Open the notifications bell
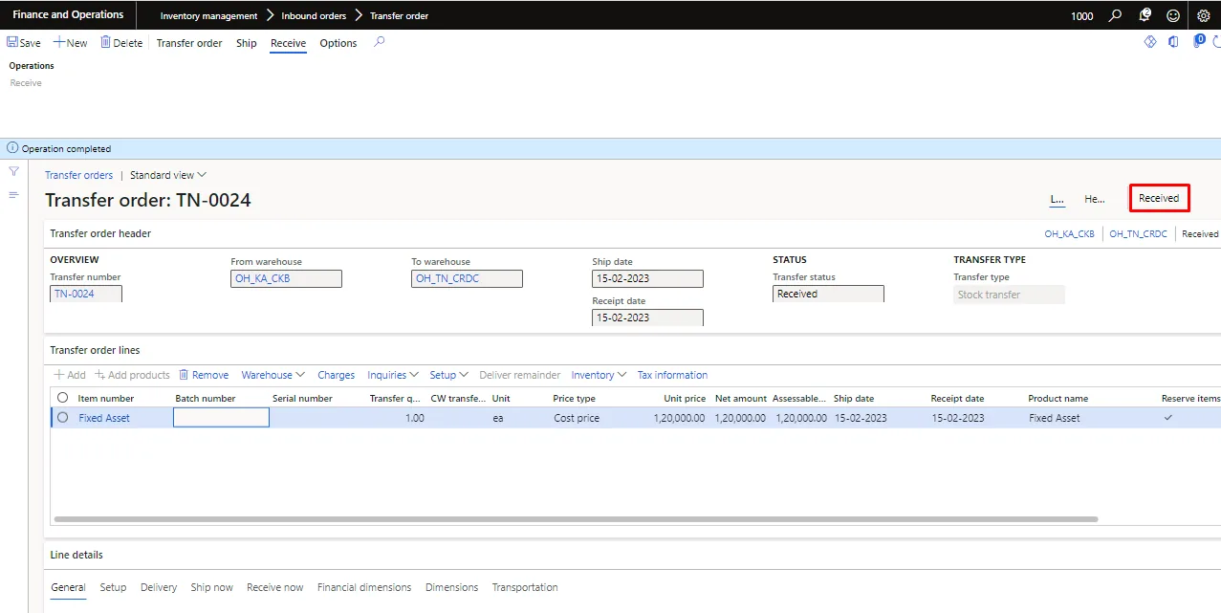 tap(1145, 15)
